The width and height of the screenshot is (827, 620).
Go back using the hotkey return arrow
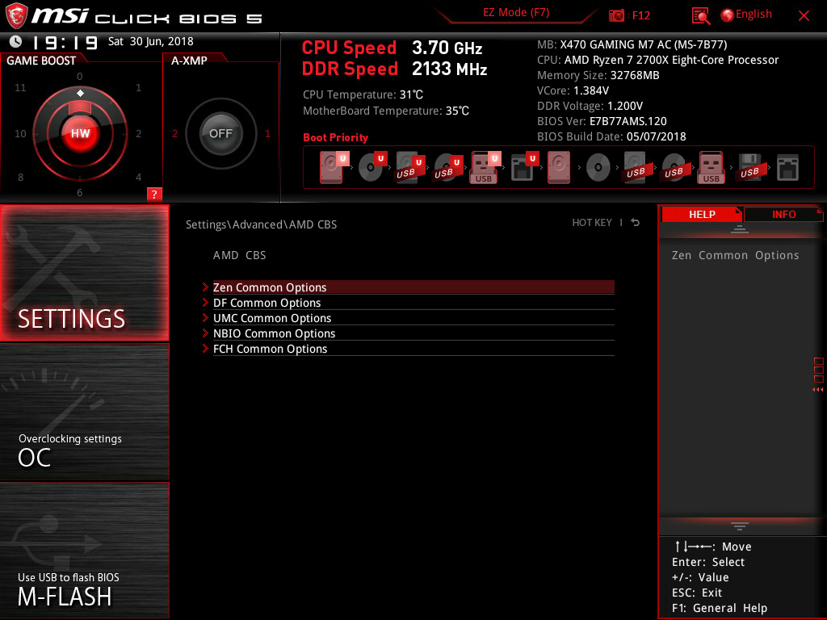pos(636,223)
